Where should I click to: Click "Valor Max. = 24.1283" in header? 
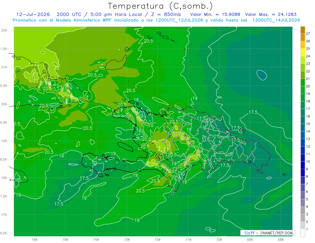(270, 14)
